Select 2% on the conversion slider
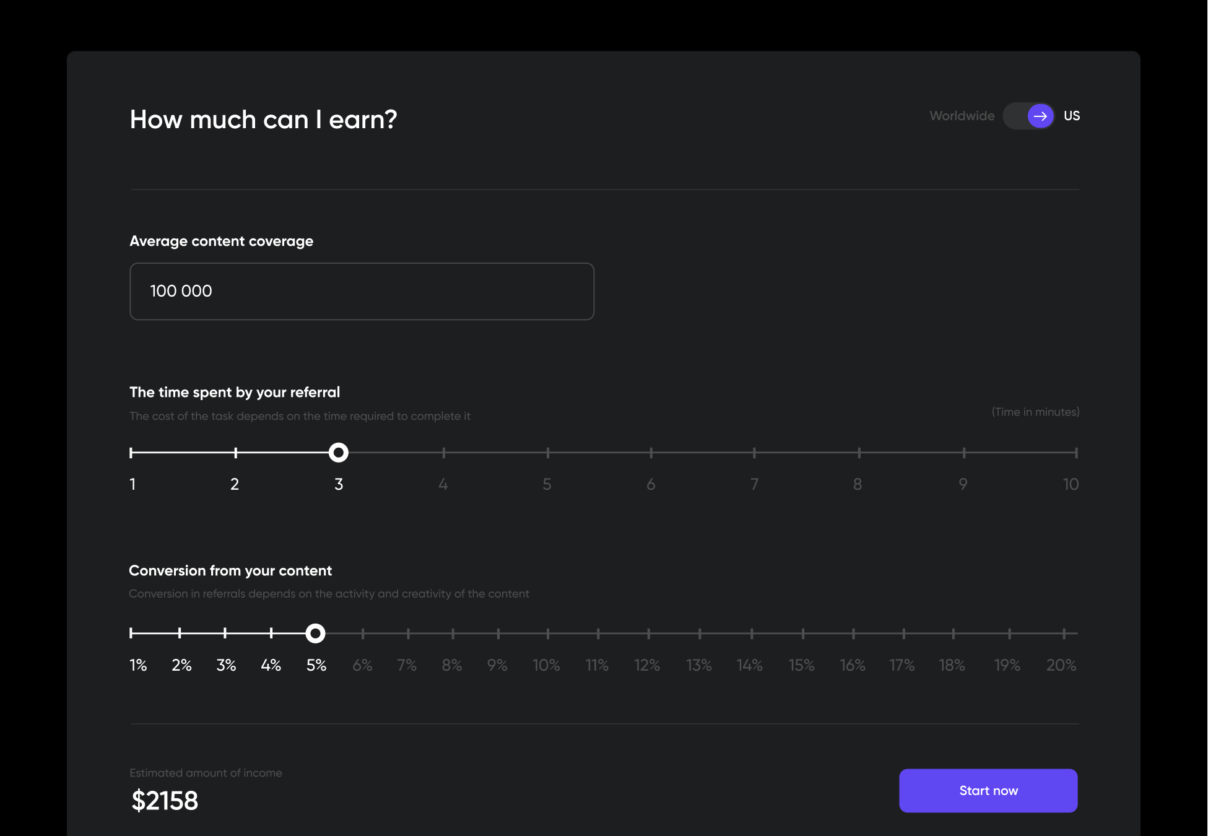 point(180,634)
